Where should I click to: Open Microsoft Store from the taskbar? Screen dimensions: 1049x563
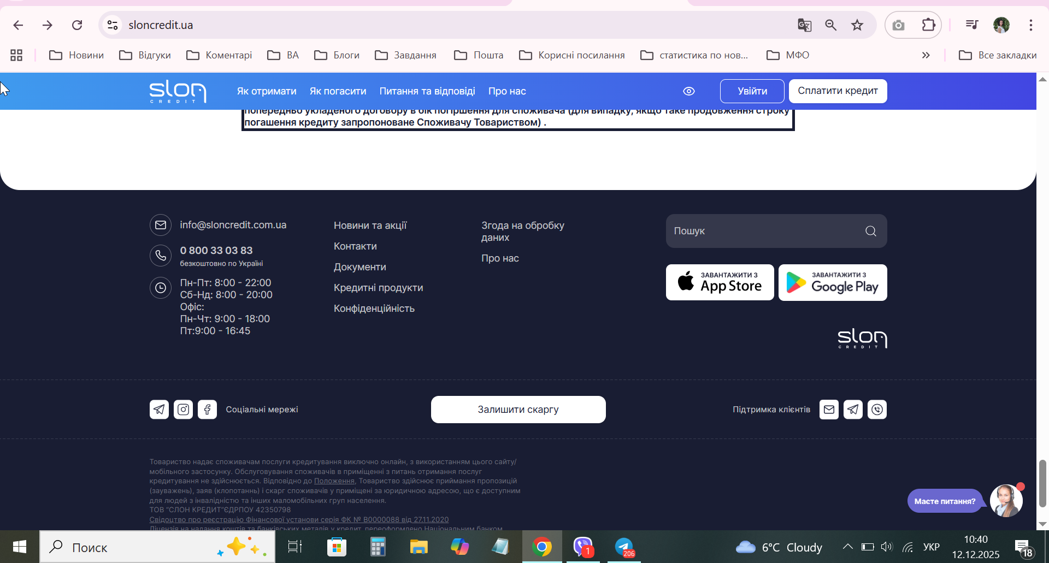click(x=337, y=547)
